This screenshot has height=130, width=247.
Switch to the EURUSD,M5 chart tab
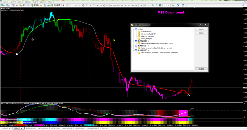(x=7, y=128)
